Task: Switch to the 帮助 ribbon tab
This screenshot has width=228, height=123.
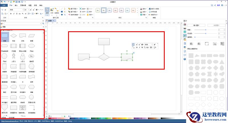Action: pyautogui.click(x=41, y=5)
